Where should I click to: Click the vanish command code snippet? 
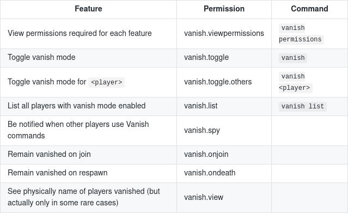tap(293, 58)
